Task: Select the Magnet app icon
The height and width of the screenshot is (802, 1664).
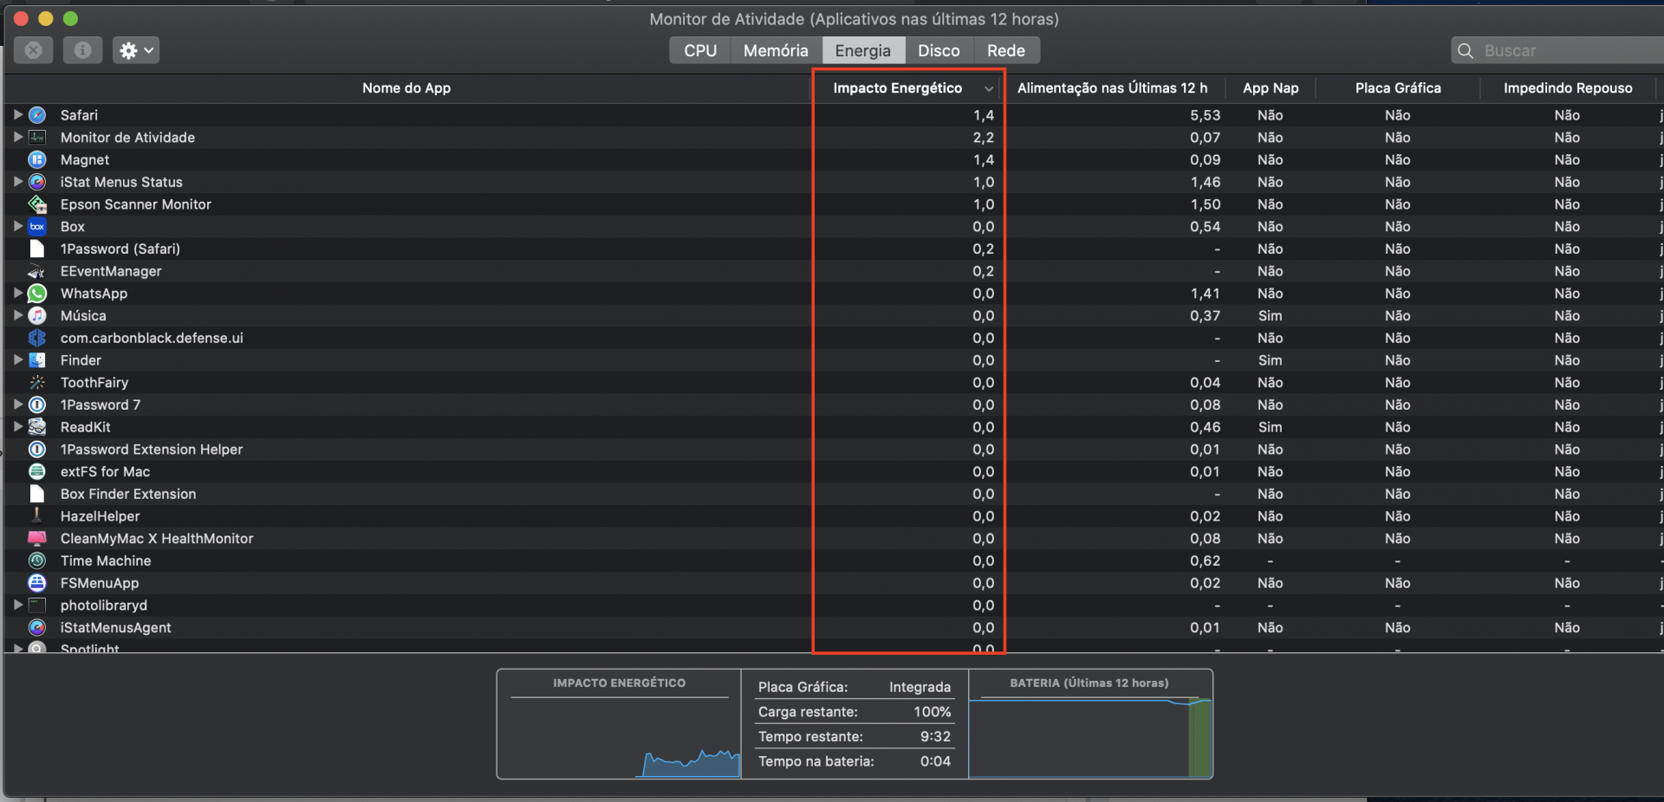Action: 37,159
